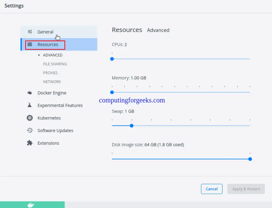This screenshot has height=208, width=272.
Task: Click the CPUs slider handle
Action: pos(112,59)
